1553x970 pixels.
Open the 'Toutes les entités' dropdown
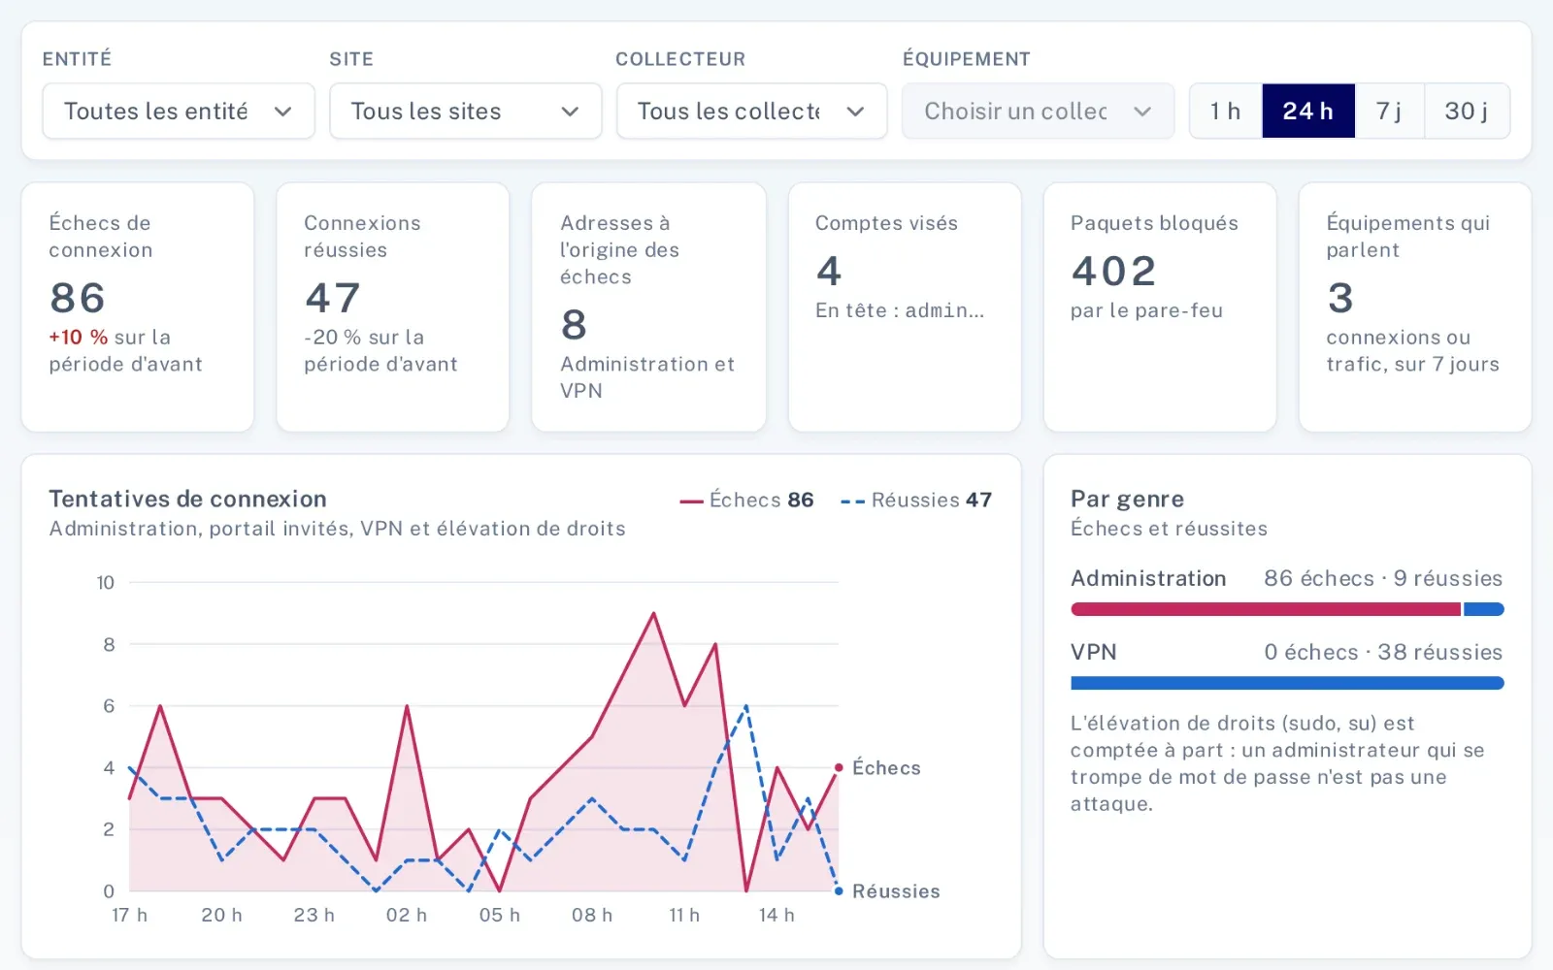click(179, 112)
